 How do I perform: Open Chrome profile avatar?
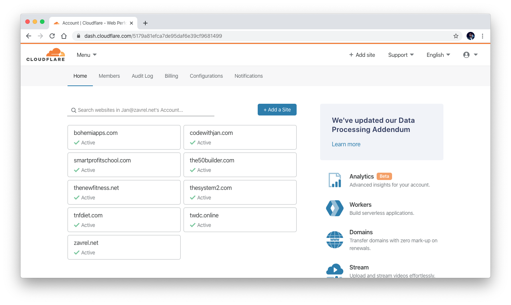pos(471,36)
